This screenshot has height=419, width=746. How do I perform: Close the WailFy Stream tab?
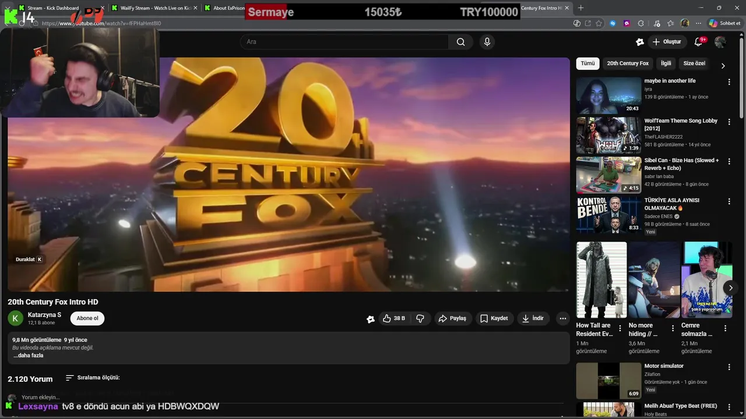click(x=195, y=8)
